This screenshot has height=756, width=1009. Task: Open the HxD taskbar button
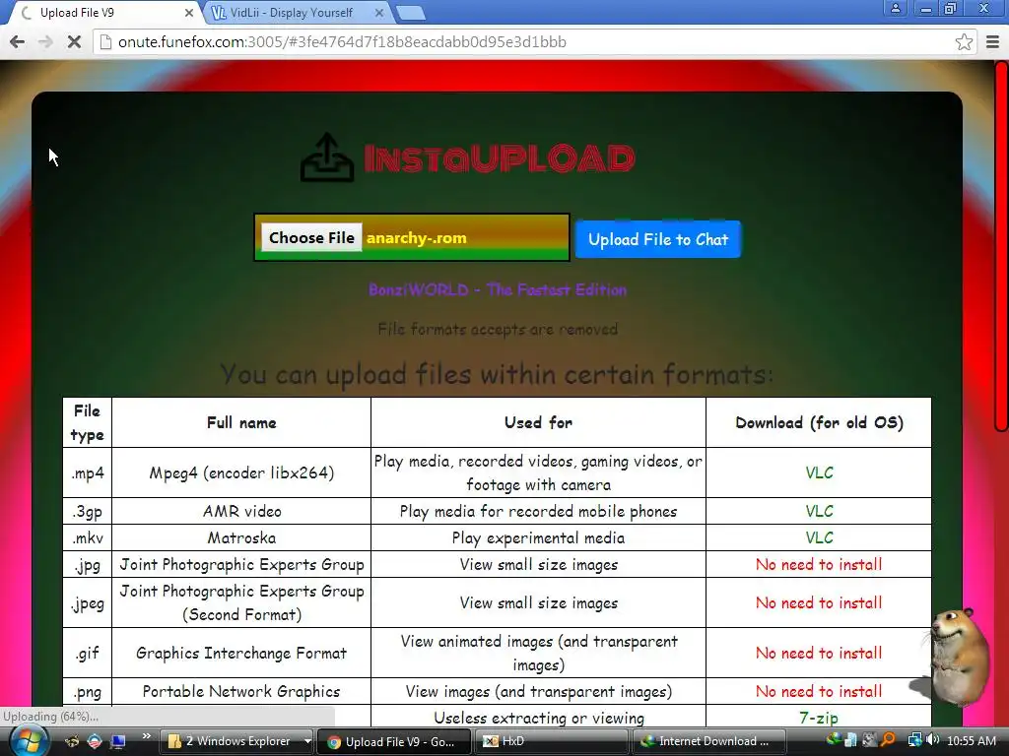[x=551, y=741]
